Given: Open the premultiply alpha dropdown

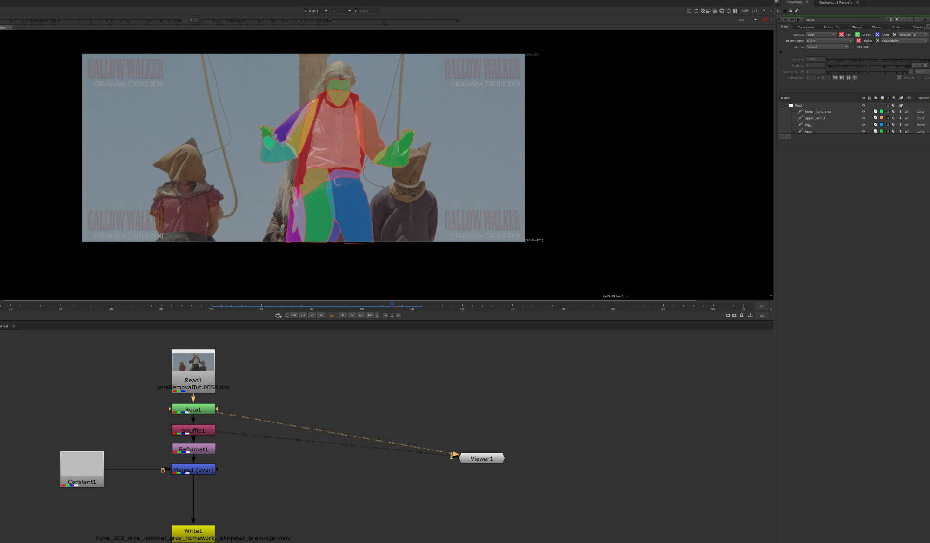Looking at the screenshot, I should tap(829, 40).
